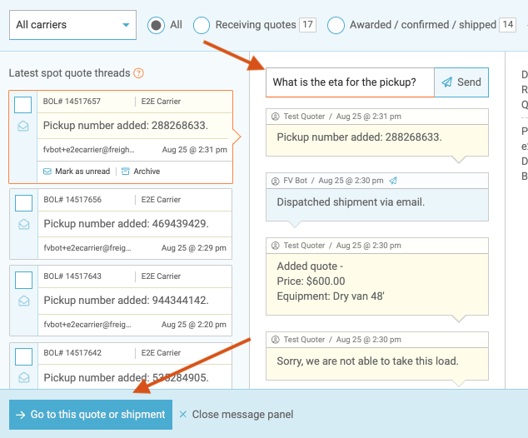Image resolution: width=528 pixels, height=438 pixels.
Task: Tick the checkbox for BOL# 14517657 thread
Action: click(x=23, y=105)
